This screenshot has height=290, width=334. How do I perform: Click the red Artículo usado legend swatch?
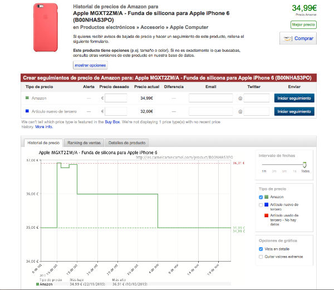coord(267,215)
